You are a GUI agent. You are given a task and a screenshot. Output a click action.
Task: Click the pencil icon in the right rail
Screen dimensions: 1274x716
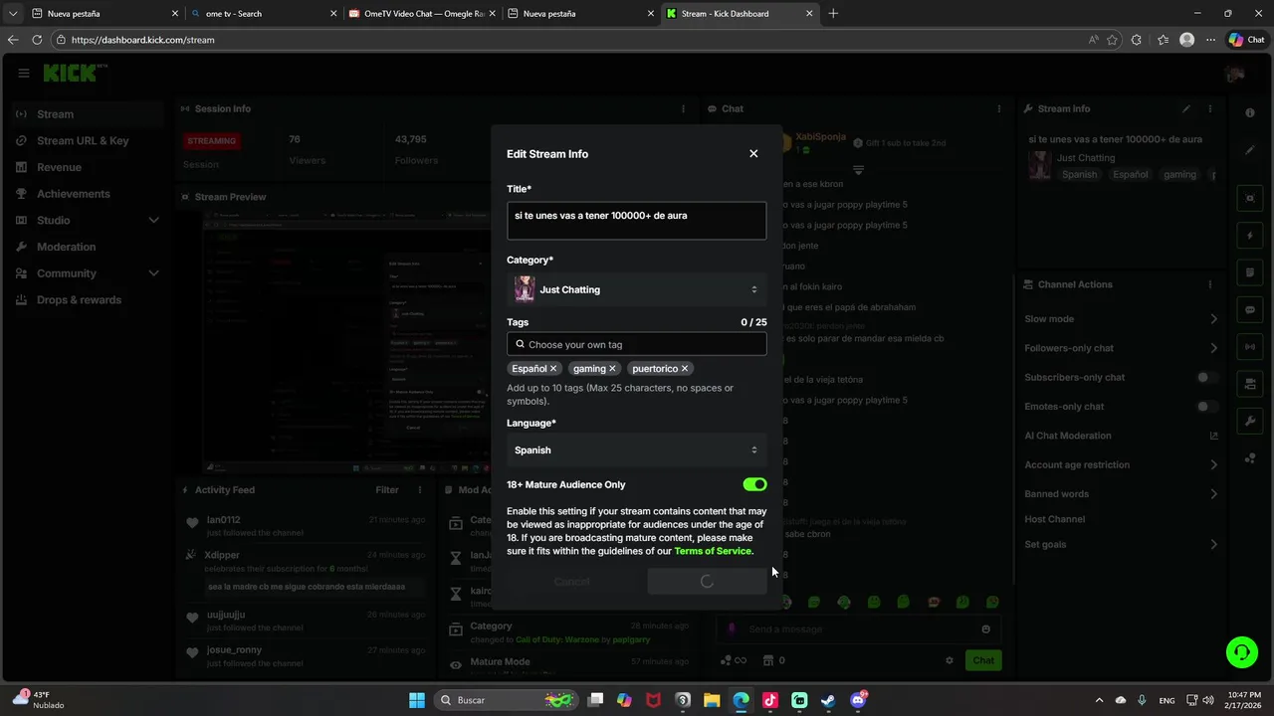pyautogui.click(x=1250, y=150)
